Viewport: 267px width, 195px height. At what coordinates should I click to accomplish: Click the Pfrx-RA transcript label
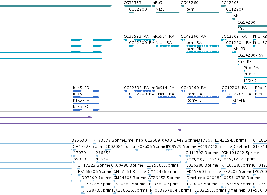coord(251,68)
